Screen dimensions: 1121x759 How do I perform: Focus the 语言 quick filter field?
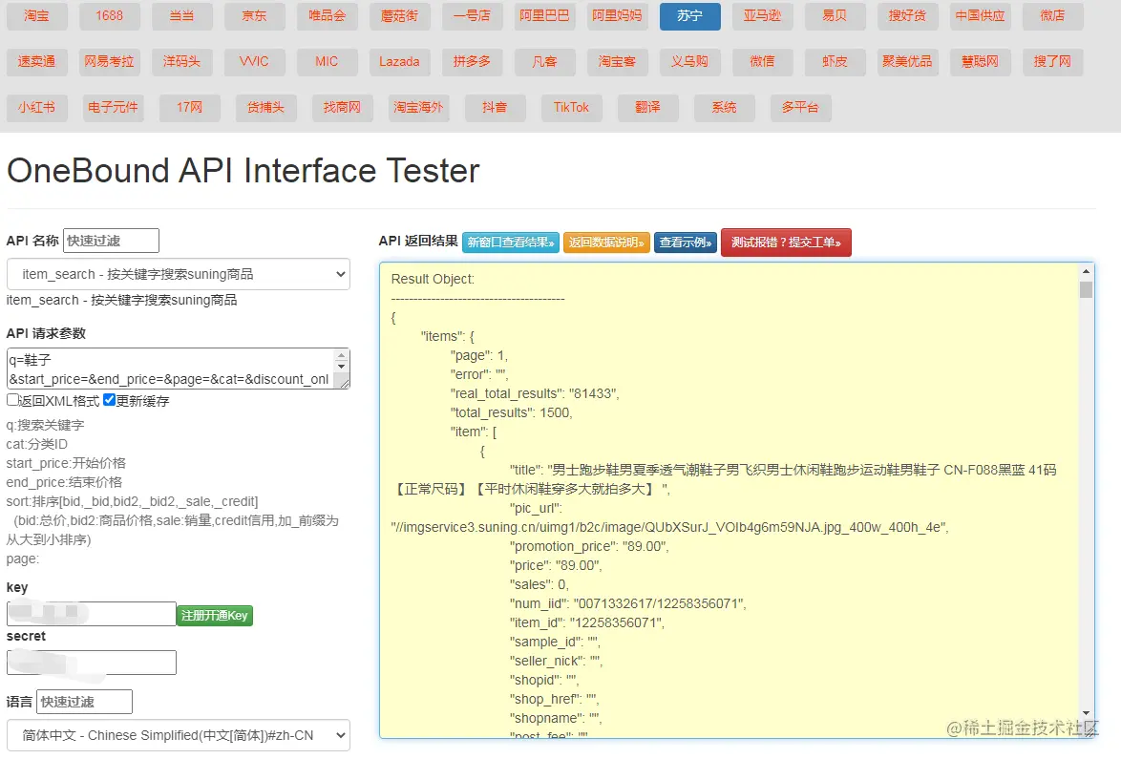pyautogui.click(x=84, y=702)
